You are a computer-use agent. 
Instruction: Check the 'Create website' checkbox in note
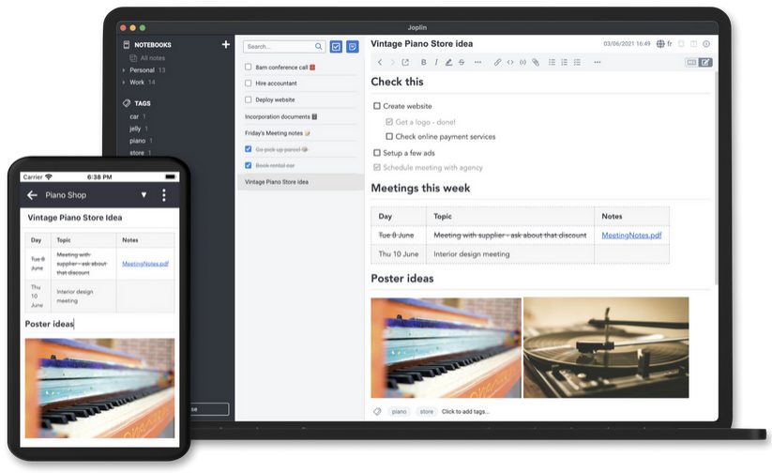(x=377, y=106)
